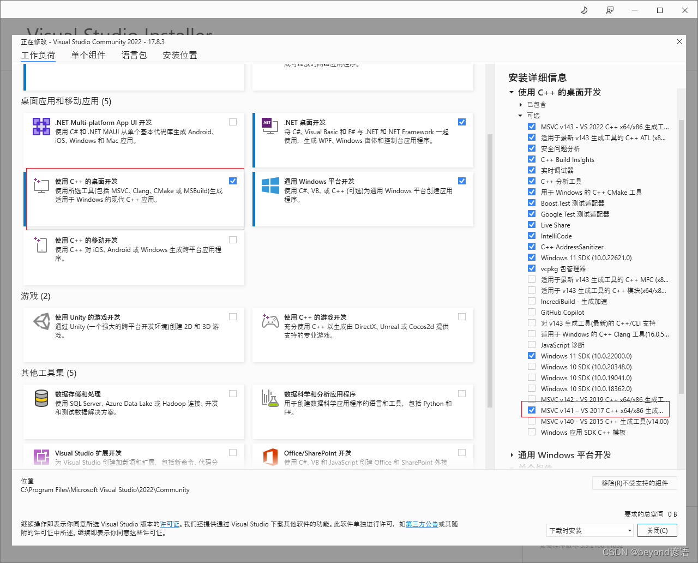
Task: Click the dark theme moon icon in title bar
Action: click(584, 10)
